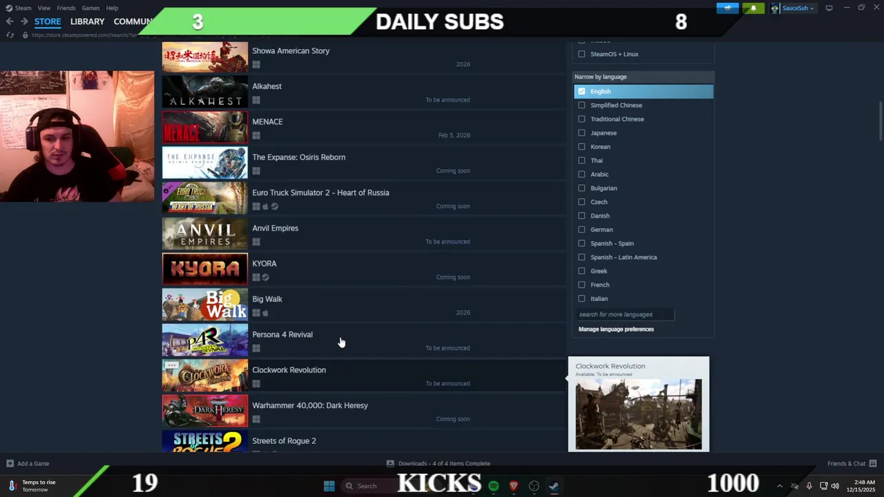Viewport: 884px width, 497px height.
Task: Open the Help menu
Action: pyautogui.click(x=112, y=8)
